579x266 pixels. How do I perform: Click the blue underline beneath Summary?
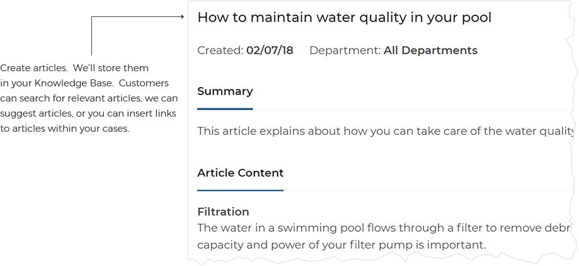click(x=225, y=109)
